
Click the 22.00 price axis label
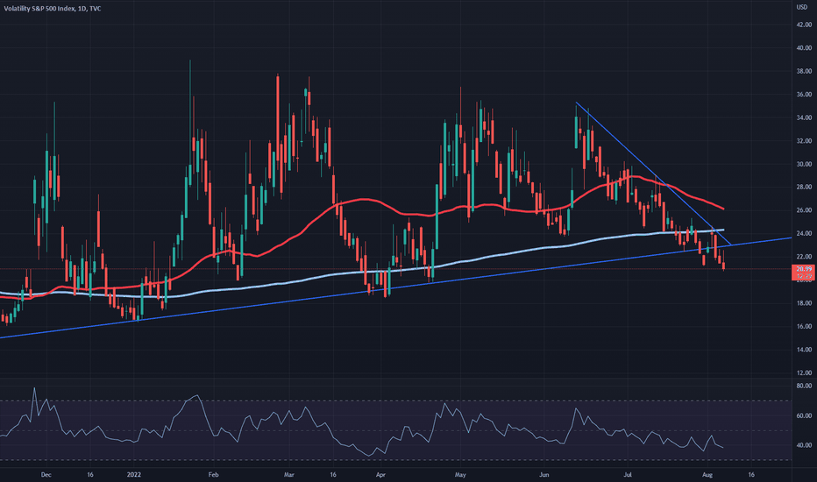coord(804,257)
